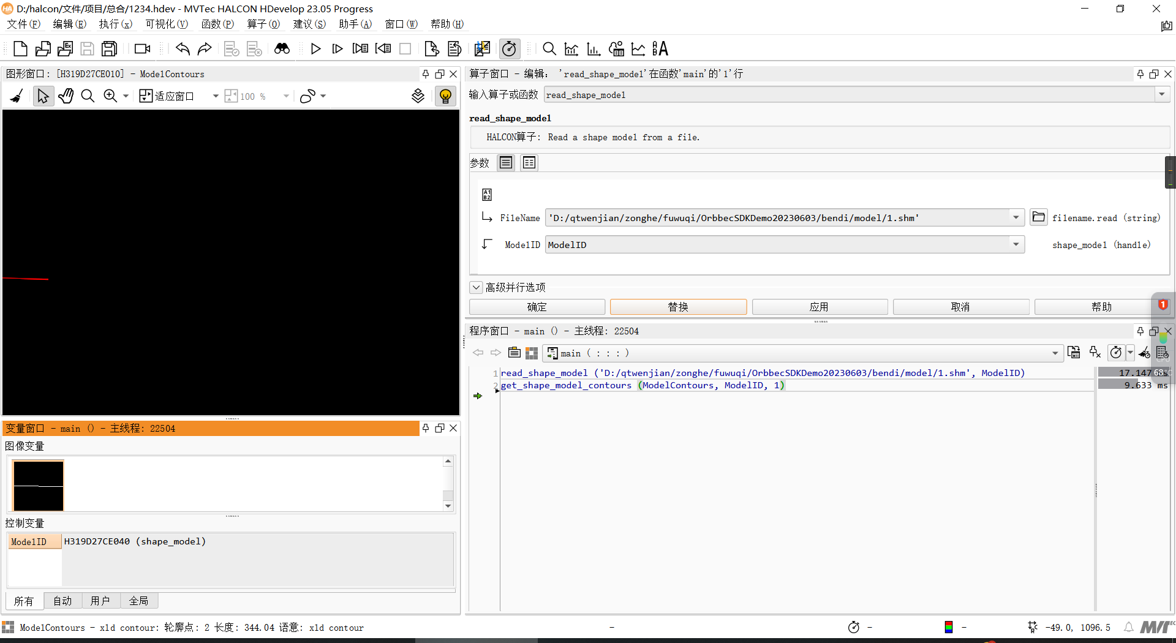1176x643 pixels.
Task: Open the OCR training file browser
Action: click(660, 49)
